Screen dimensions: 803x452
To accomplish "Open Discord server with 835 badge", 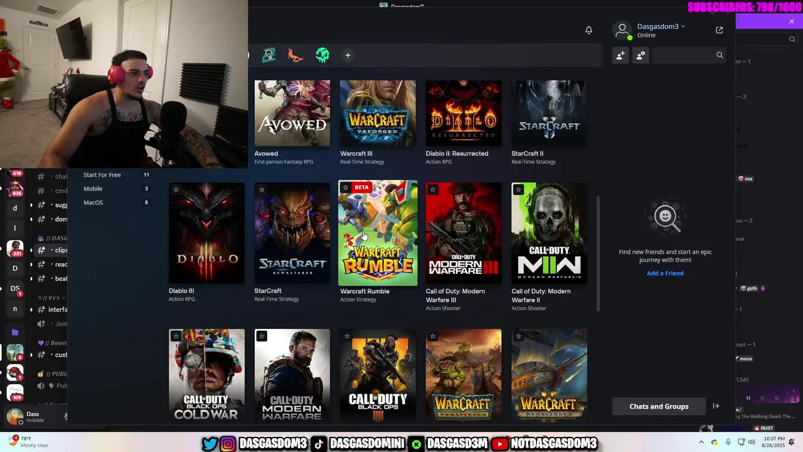I will tap(15, 187).
